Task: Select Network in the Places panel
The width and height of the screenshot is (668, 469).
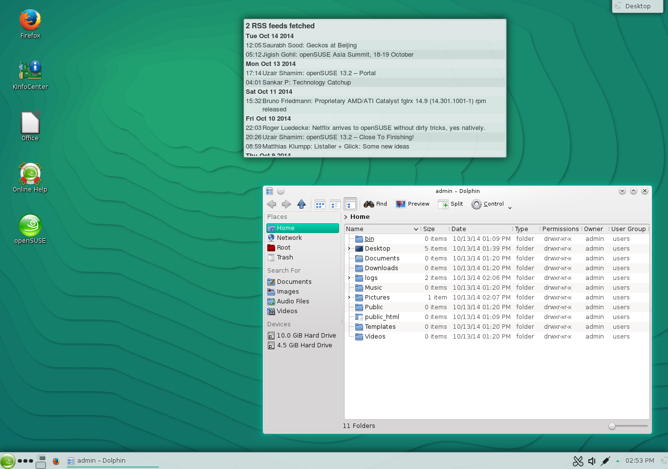Action: click(x=302, y=238)
